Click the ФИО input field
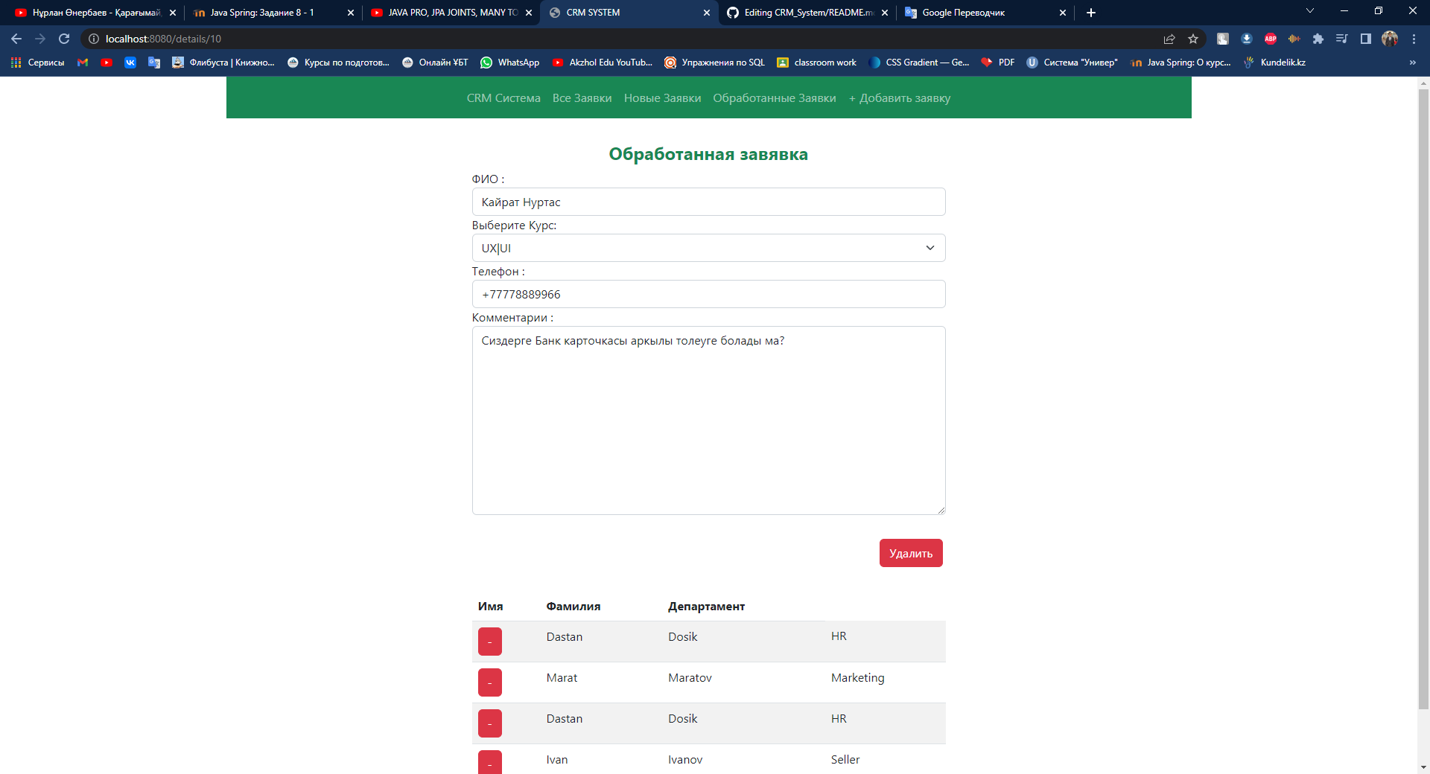The height and width of the screenshot is (774, 1430). 708,202
